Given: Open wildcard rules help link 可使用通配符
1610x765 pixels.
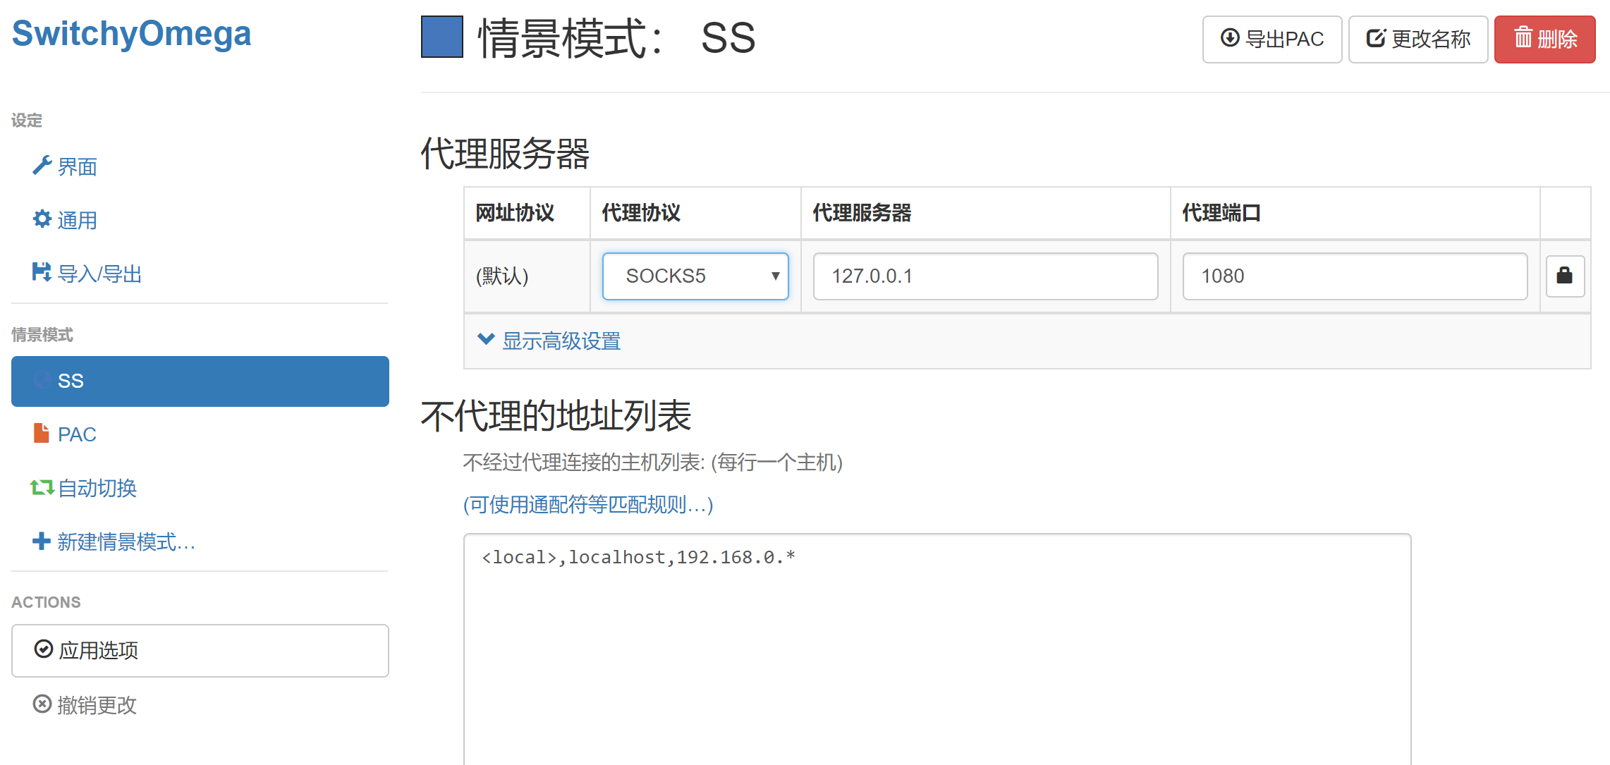Looking at the screenshot, I should (587, 505).
